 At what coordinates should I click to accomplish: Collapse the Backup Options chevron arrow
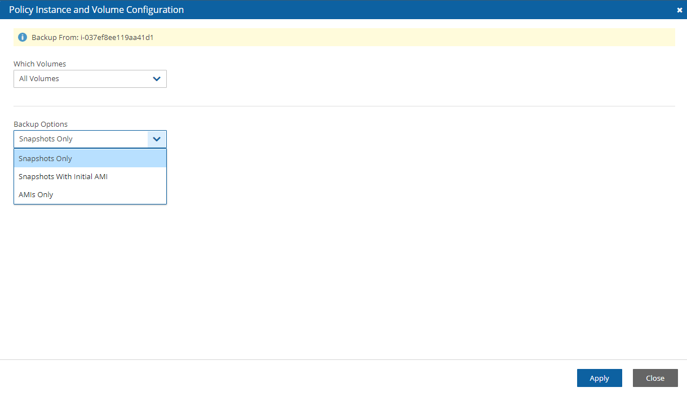point(157,139)
